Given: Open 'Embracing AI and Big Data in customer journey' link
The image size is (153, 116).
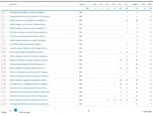Looking at the screenshot, I should point(30,104).
